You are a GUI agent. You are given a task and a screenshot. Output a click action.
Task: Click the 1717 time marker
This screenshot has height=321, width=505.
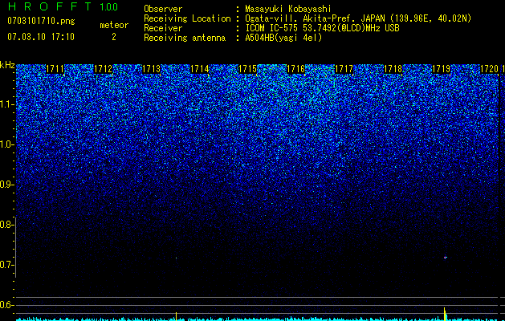344,69
